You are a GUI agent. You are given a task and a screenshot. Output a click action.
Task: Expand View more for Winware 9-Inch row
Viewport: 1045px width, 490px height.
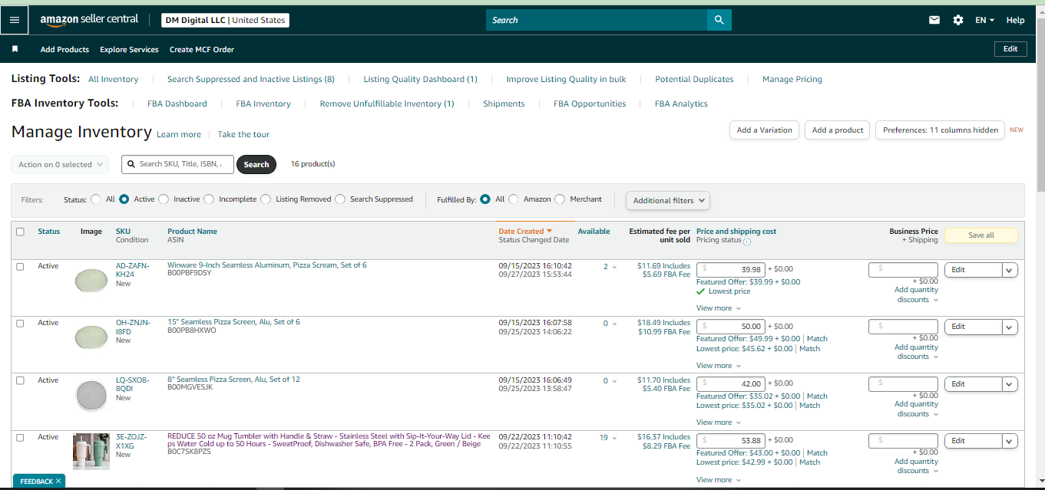[x=719, y=308]
